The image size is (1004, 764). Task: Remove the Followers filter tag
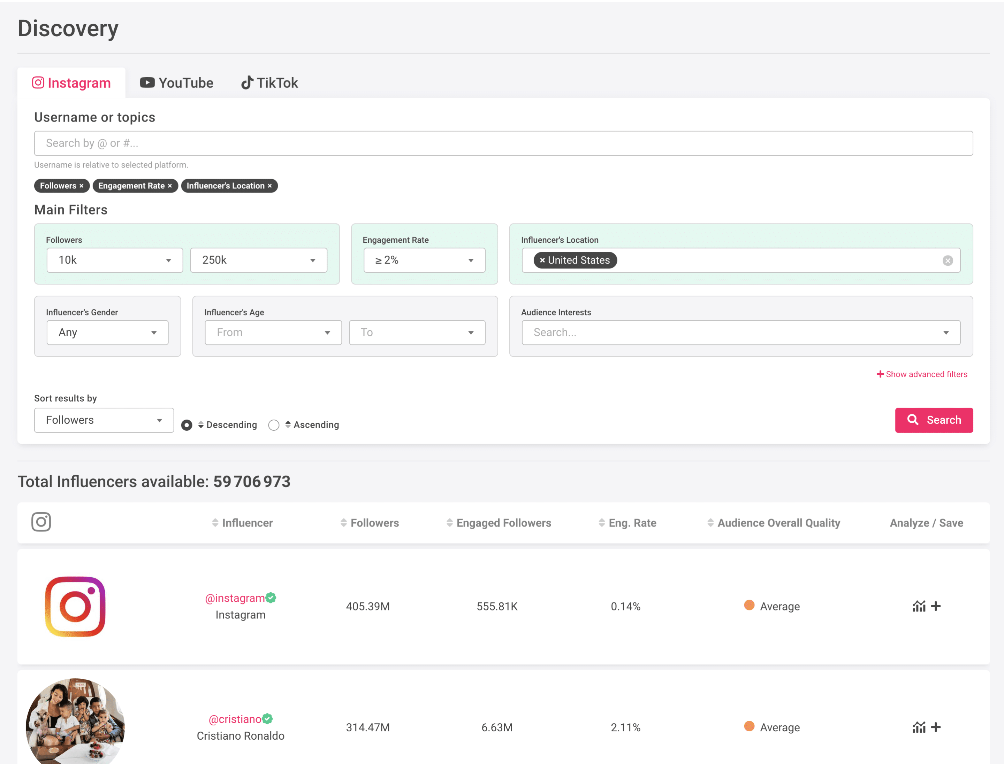[x=82, y=186]
